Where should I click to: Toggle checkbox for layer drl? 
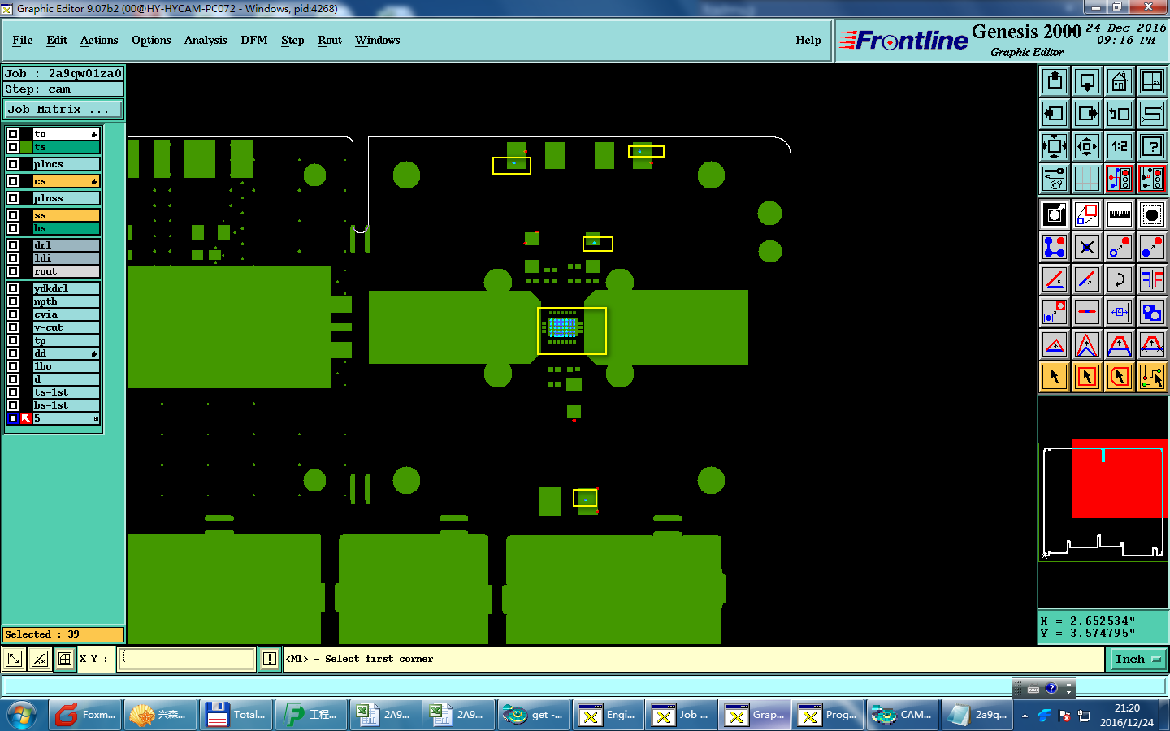(x=13, y=245)
